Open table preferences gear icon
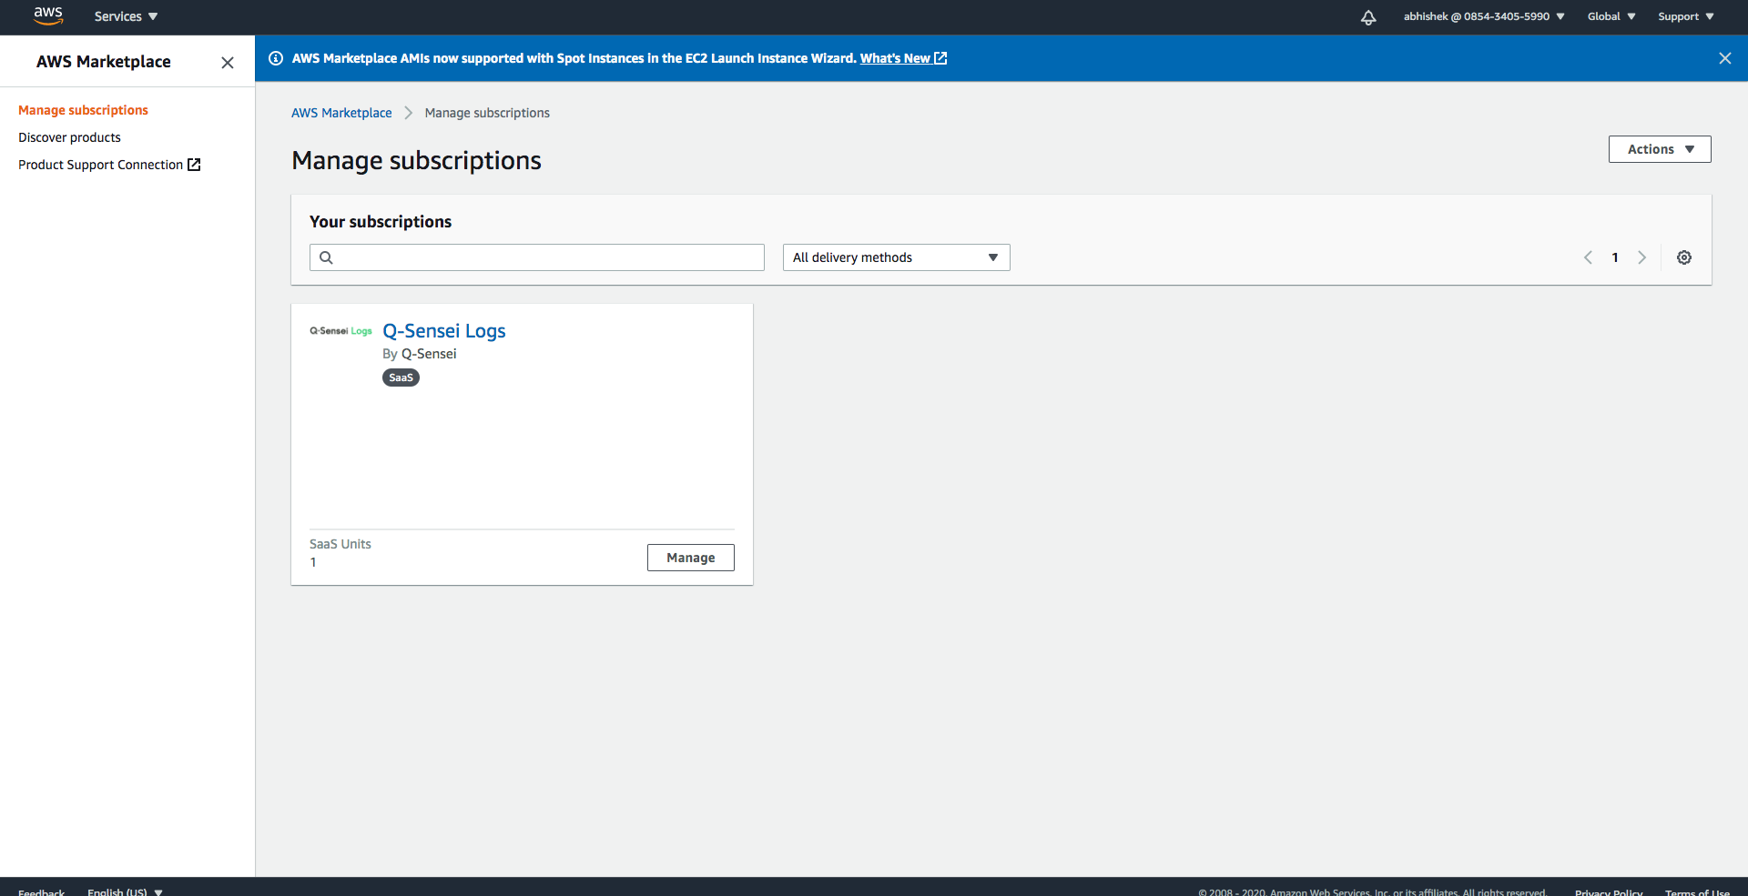Screen dimensions: 1748x896 1684,257
